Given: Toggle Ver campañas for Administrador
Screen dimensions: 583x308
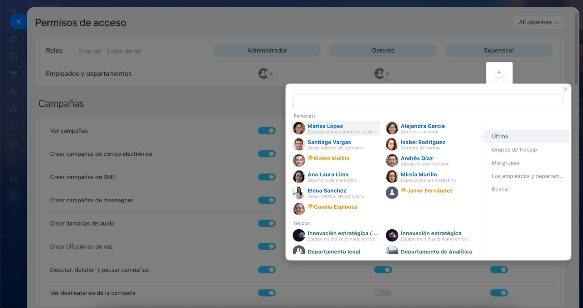Looking at the screenshot, I should [x=267, y=131].
